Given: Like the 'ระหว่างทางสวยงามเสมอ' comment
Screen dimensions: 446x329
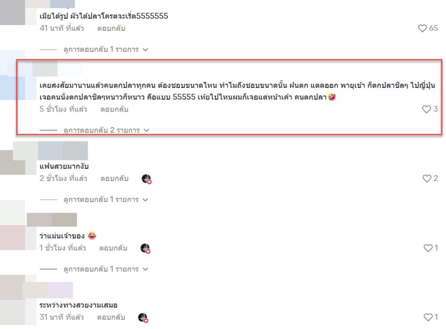Looking at the screenshot, I should tap(428, 317).
